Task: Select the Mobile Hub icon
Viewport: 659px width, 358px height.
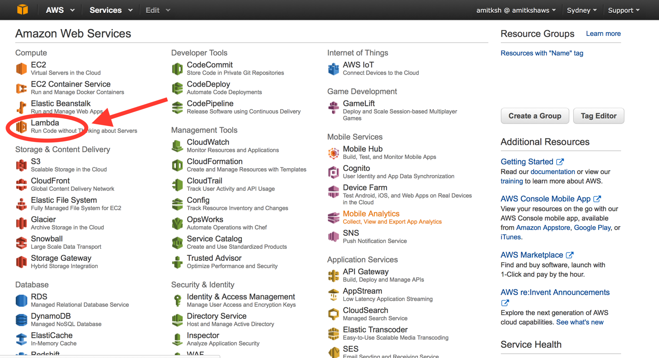Action: 333,153
